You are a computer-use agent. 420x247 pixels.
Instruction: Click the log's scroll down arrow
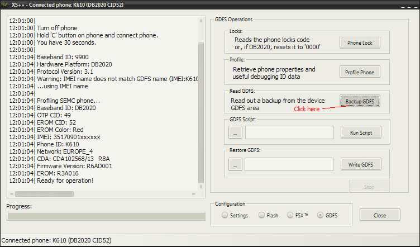(201, 187)
